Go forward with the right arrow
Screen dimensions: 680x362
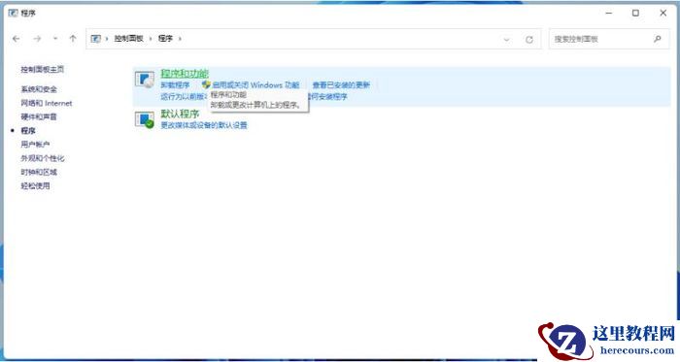(37, 39)
